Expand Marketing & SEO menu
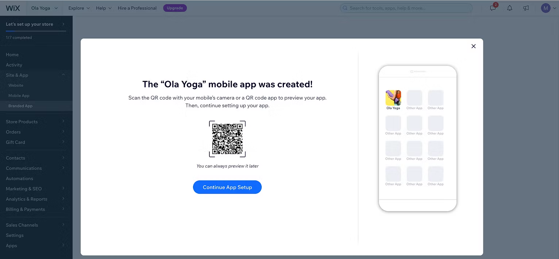The height and width of the screenshot is (259, 559). pyautogui.click(x=36, y=189)
